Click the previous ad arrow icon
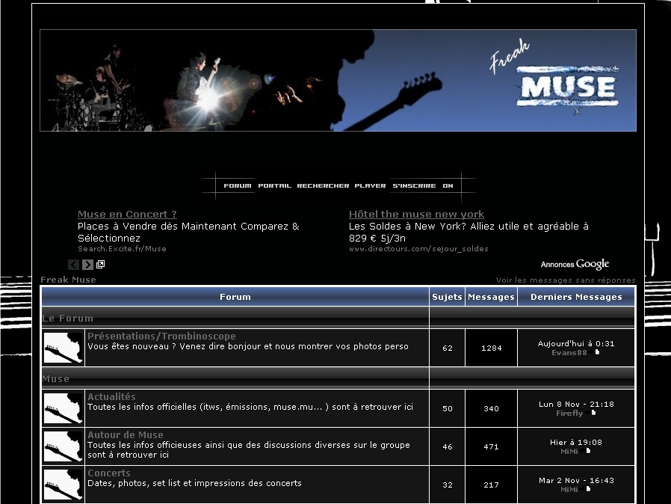This screenshot has width=671, height=504. pyautogui.click(x=74, y=265)
